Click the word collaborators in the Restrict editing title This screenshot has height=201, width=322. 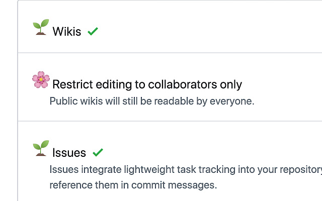coord(182,84)
